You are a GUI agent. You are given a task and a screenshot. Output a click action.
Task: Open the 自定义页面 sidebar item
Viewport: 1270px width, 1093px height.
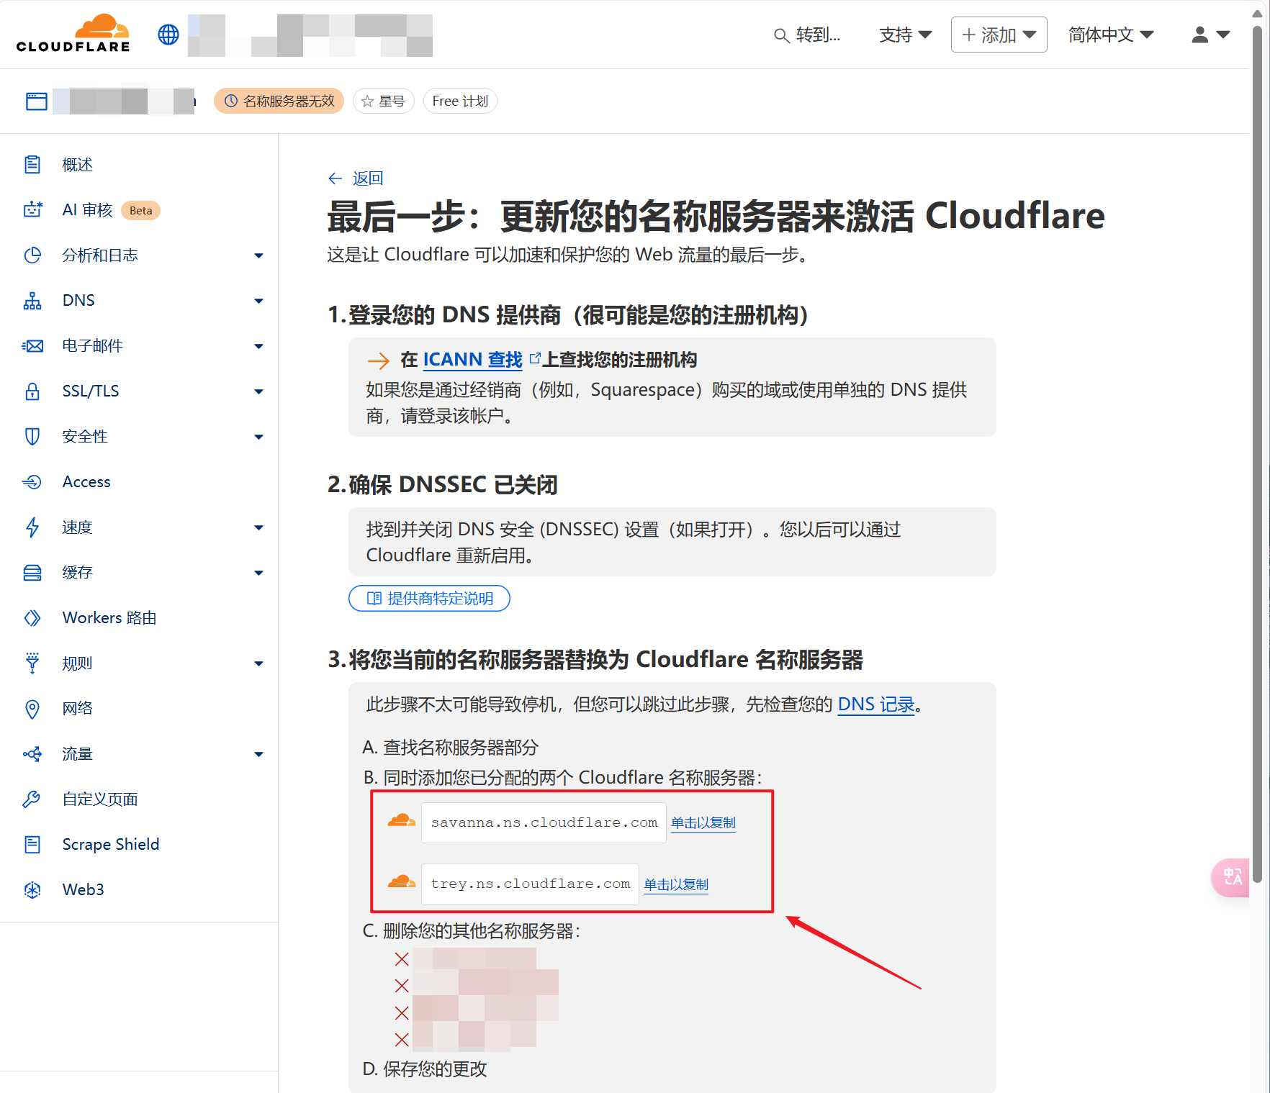coord(100,799)
